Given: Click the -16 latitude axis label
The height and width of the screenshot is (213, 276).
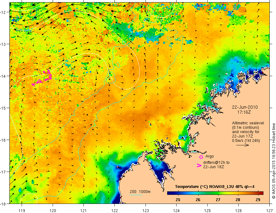Looking at the screenshot, I should (3, 140).
